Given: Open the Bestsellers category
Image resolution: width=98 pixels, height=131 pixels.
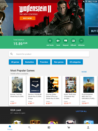Looking at the screenshot, I should pos(30,62).
